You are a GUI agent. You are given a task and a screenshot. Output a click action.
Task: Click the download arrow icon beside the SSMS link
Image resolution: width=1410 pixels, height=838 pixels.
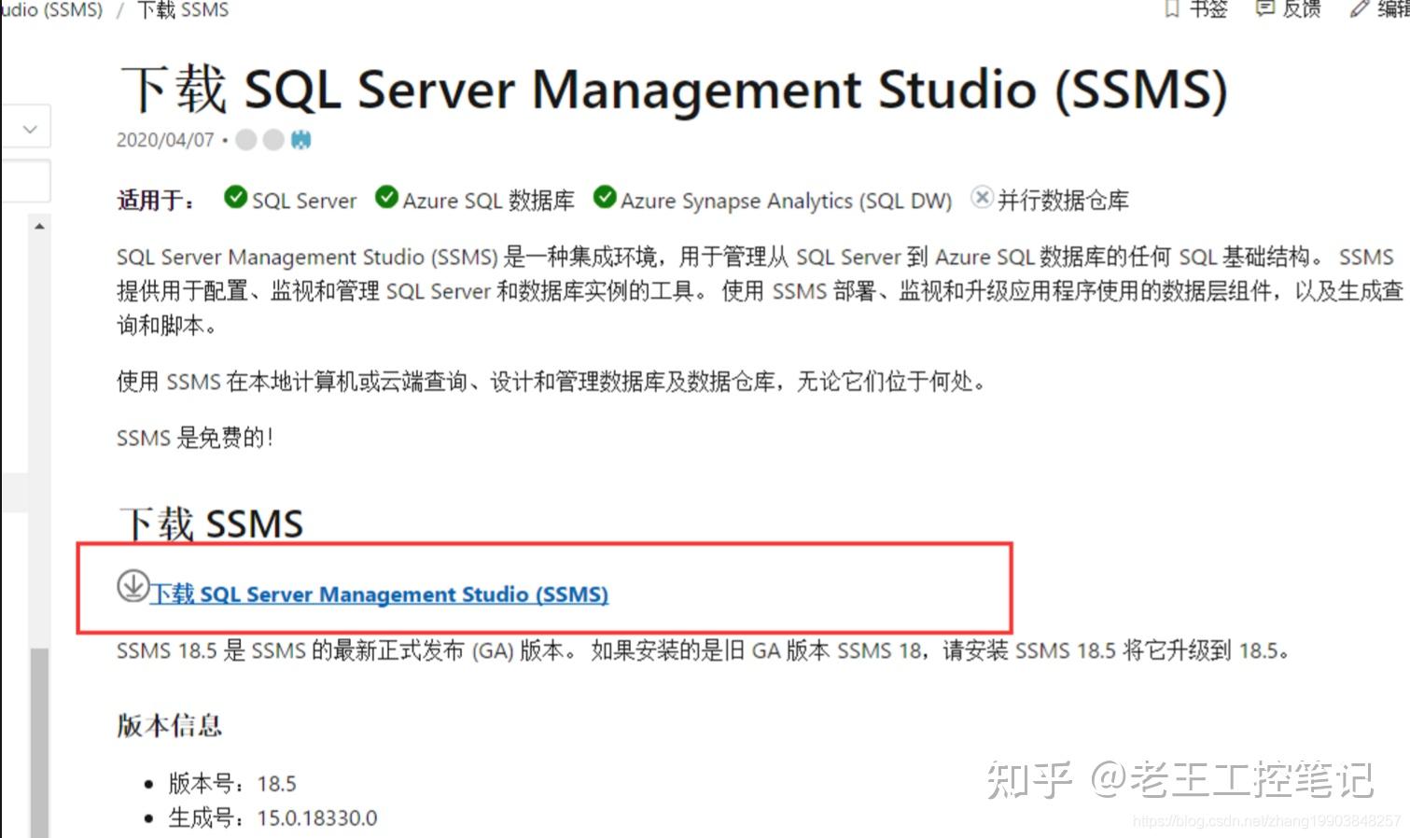coord(132,588)
